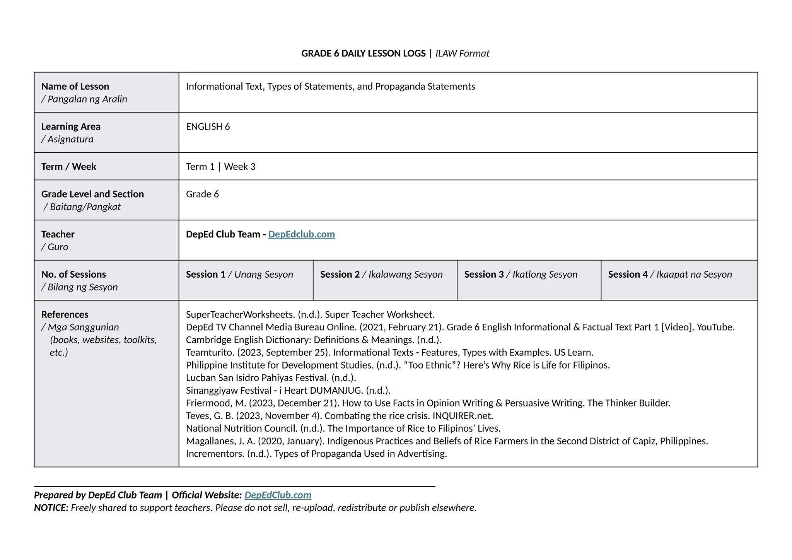This screenshot has width=792, height=560.
Task: Click the Friermood, M. reference line
Action: pyautogui.click(x=428, y=403)
